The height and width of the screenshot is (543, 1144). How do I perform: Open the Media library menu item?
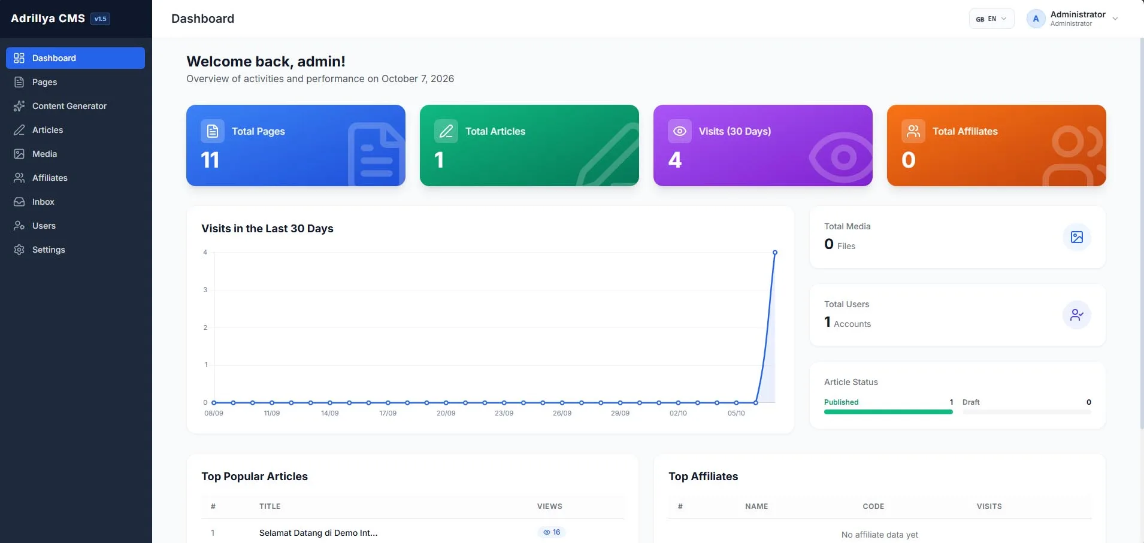click(x=75, y=154)
